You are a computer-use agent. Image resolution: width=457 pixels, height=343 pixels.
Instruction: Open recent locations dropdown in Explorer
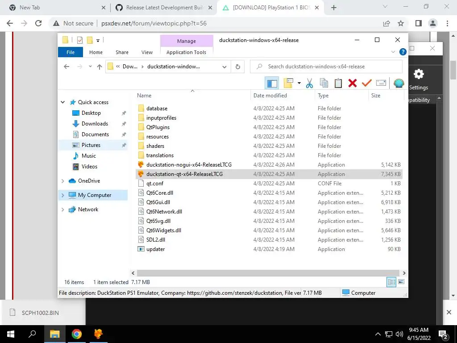[90, 67]
